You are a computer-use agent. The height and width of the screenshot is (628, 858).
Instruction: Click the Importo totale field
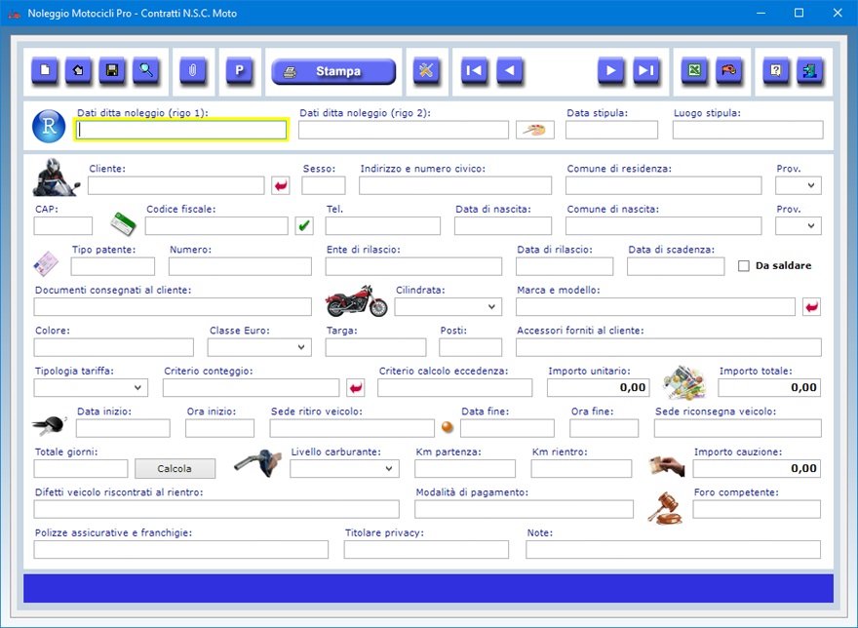[769, 388]
